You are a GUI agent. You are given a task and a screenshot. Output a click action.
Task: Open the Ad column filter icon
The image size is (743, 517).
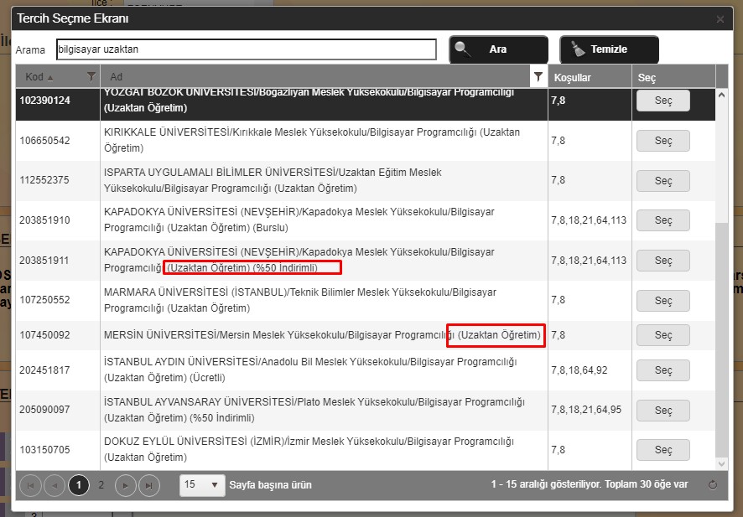point(538,77)
